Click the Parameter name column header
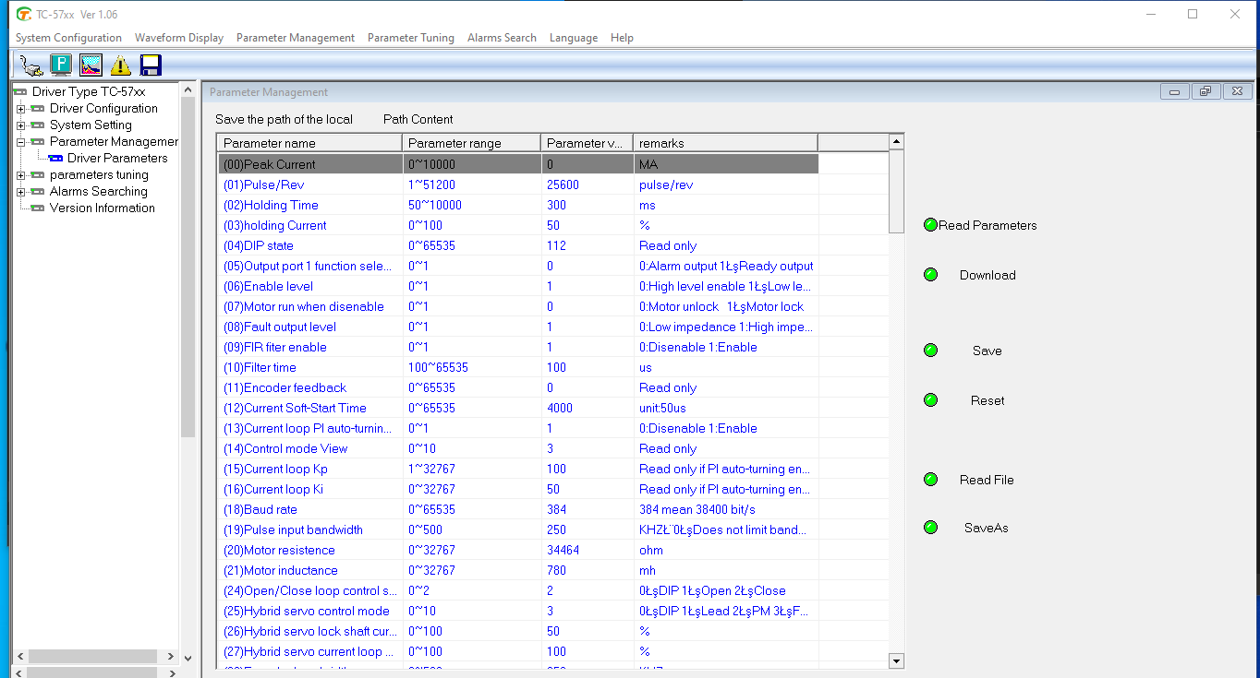The width and height of the screenshot is (1260, 678). coord(310,143)
